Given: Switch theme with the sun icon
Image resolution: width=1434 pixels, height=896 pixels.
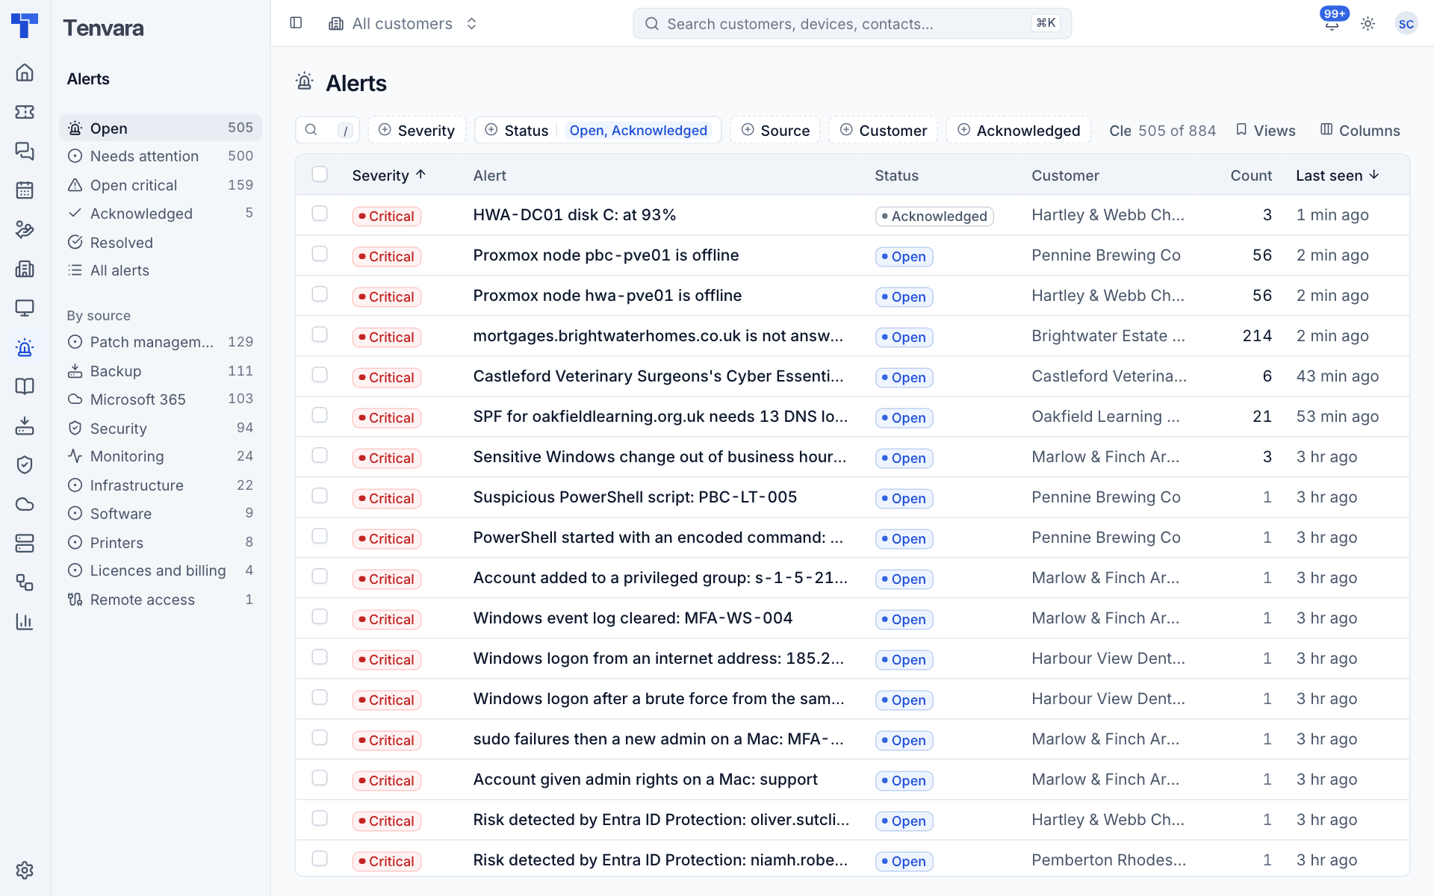Looking at the screenshot, I should (1368, 23).
